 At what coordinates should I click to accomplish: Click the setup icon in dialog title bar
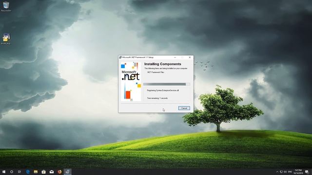pos(120,57)
